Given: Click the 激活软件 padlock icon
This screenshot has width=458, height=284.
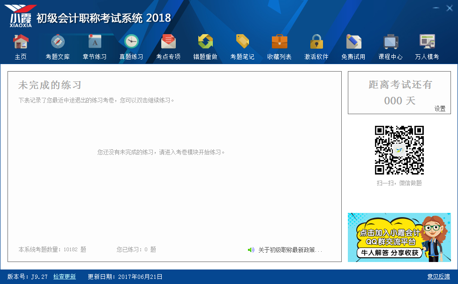Looking at the screenshot, I should coord(316,42).
